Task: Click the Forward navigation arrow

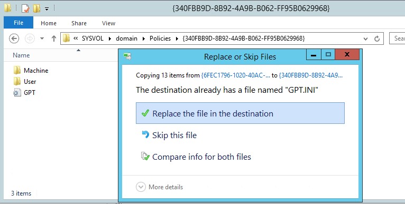Action: (30, 38)
